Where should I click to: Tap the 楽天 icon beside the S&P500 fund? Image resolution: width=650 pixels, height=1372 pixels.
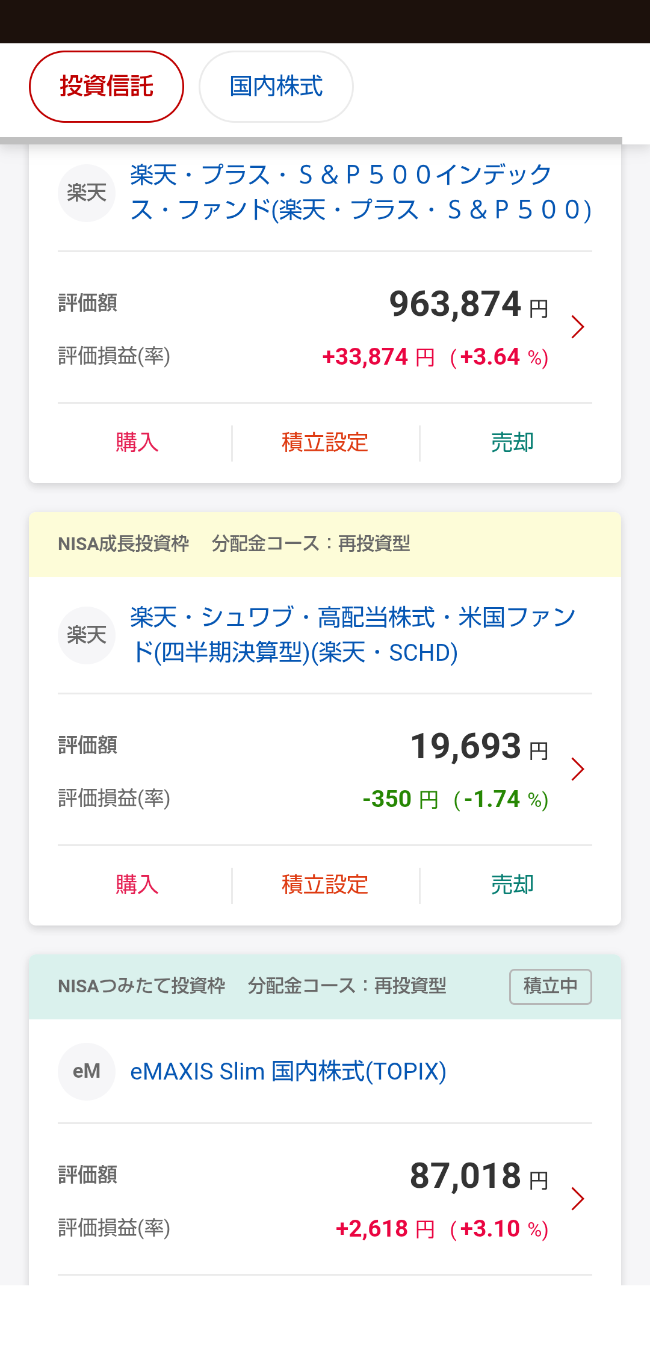tap(87, 193)
